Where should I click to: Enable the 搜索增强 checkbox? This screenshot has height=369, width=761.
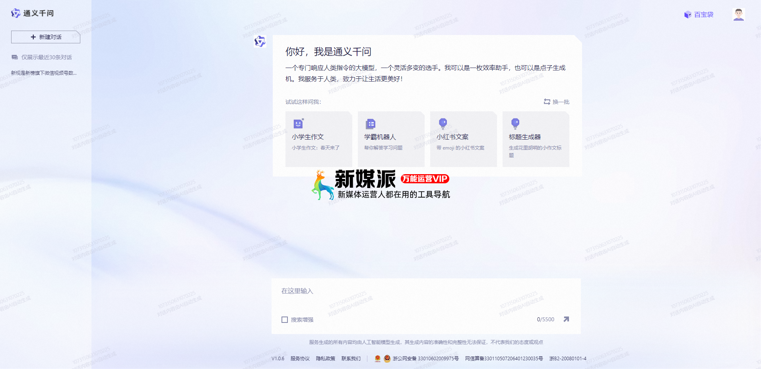click(285, 320)
